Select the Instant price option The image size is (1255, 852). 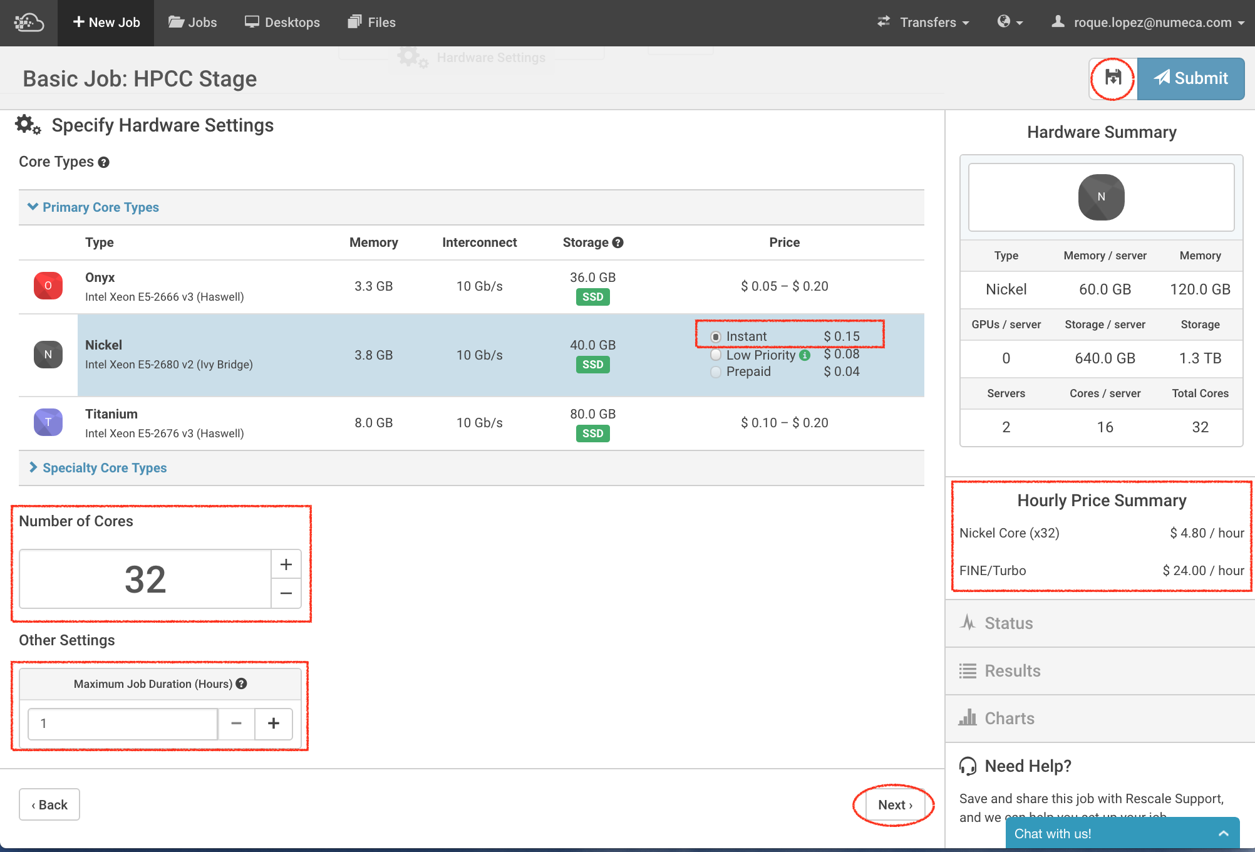coord(716,337)
